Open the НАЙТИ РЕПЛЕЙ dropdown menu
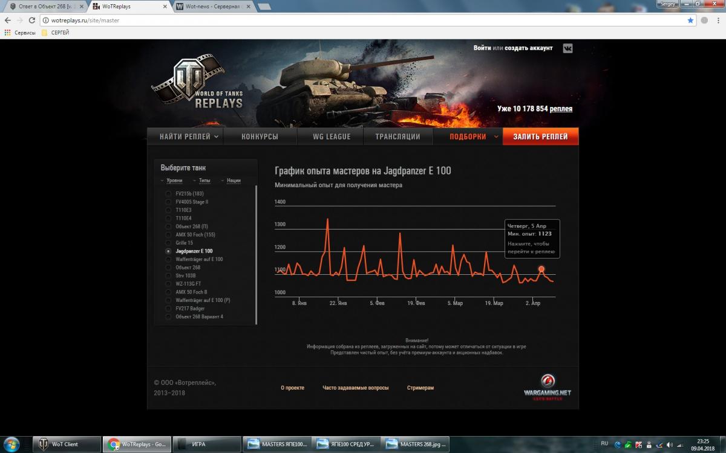 tap(185, 137)
